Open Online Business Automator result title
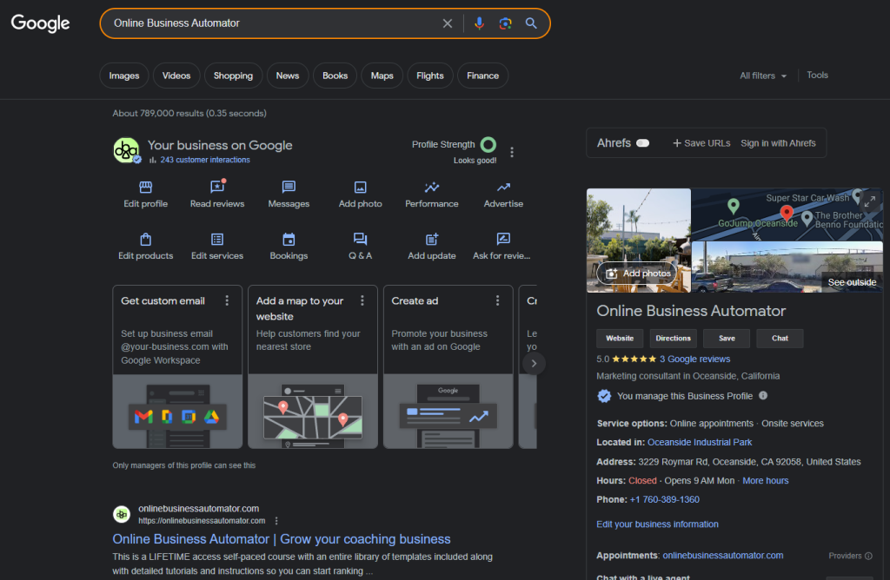 click(x=281, y=538)
